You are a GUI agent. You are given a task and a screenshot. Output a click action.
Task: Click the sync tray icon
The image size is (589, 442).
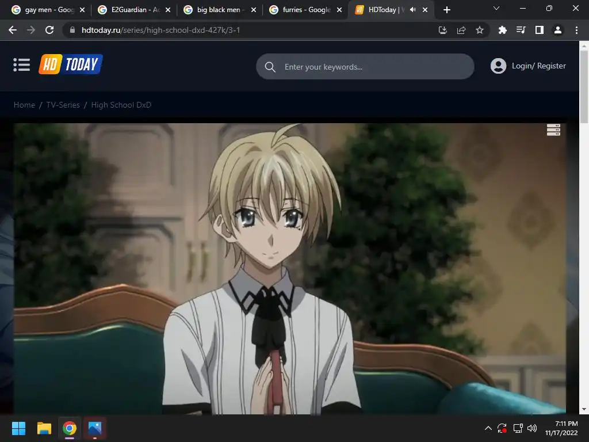click(x=502, y=428)
